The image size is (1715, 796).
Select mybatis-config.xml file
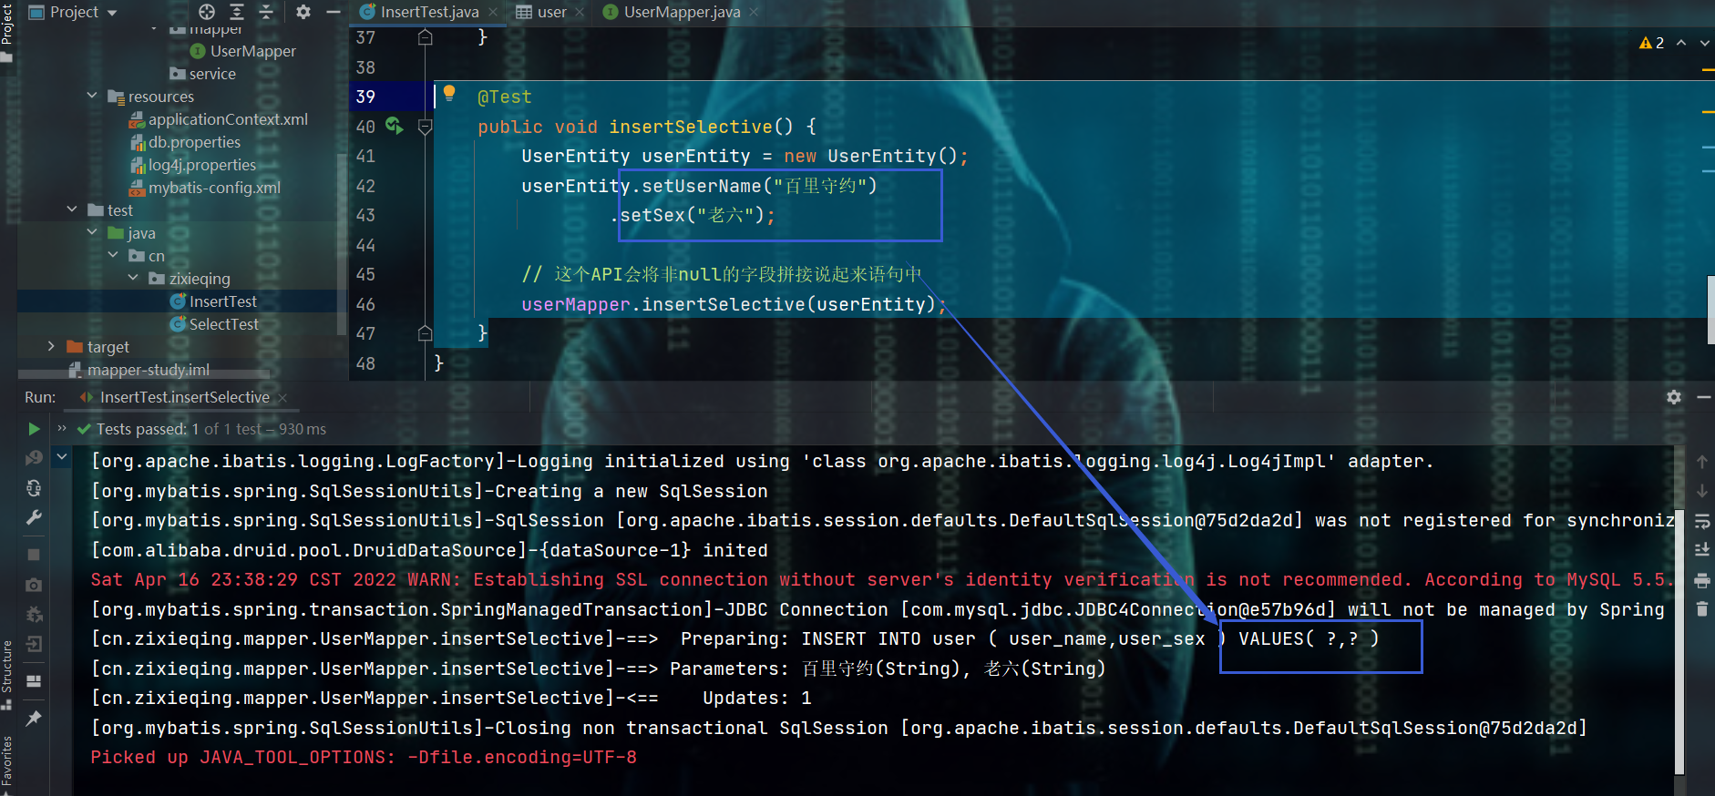(x=214, y=188)
